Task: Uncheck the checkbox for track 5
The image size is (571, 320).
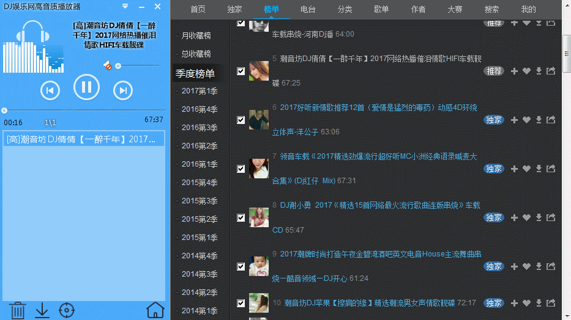Action: point(241,71)
